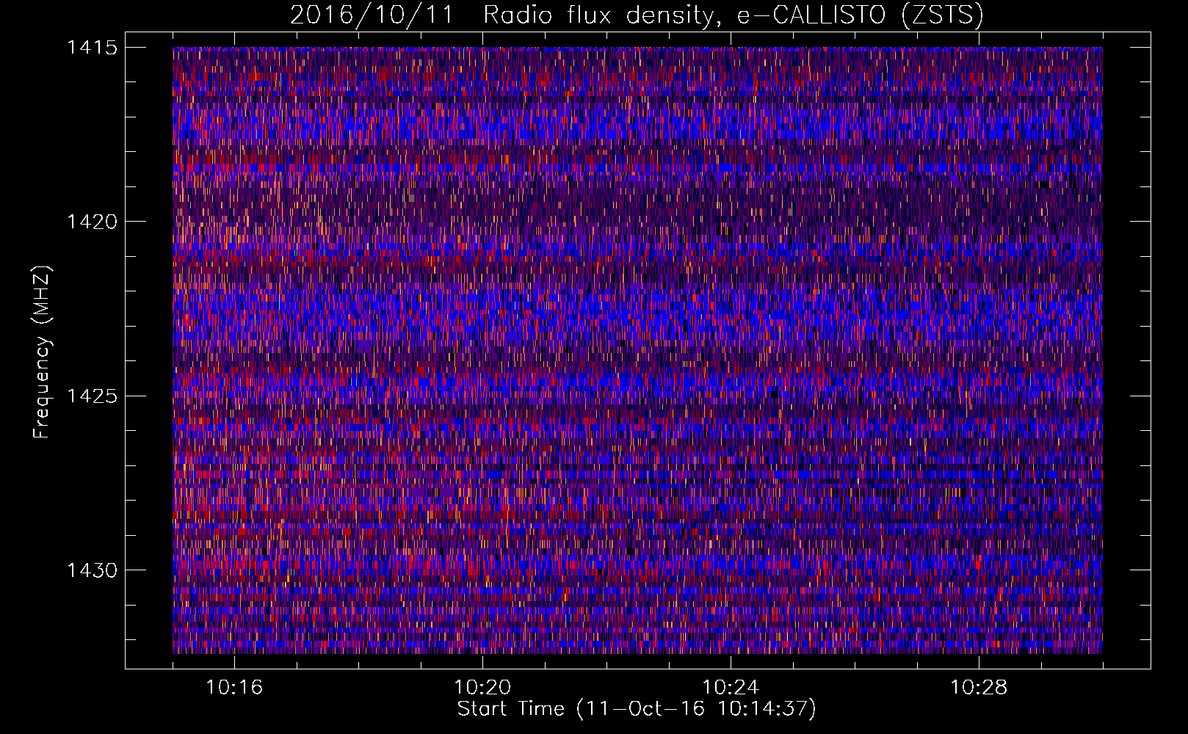Screen dimensions: 1188x734
Task: Click the 1415 frequency axis label
Action: (92, 48)
